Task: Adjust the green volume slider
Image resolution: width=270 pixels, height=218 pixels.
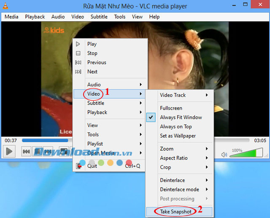Action: pyautogui.click(x=246, y=152)
